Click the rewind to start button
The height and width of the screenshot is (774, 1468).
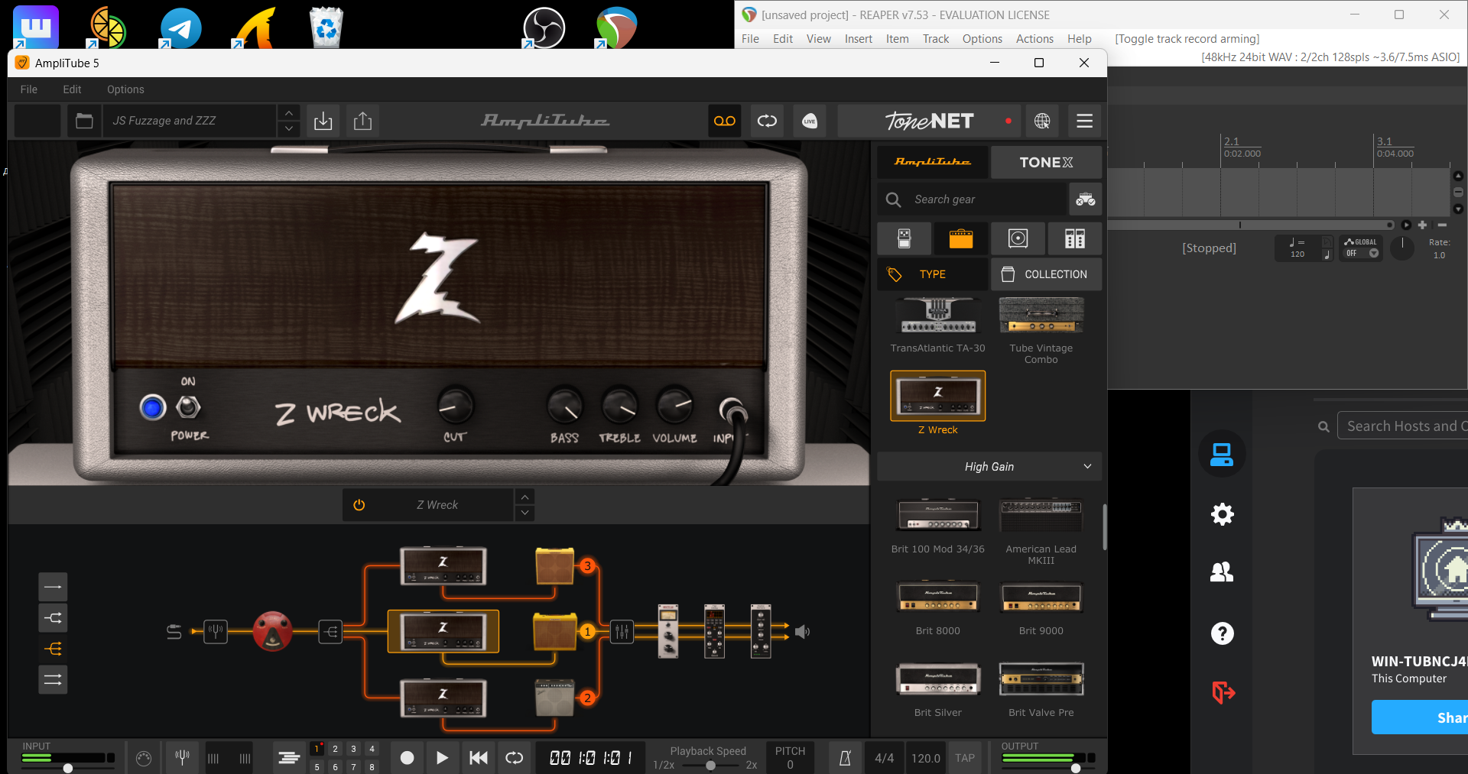click(479, 757)
